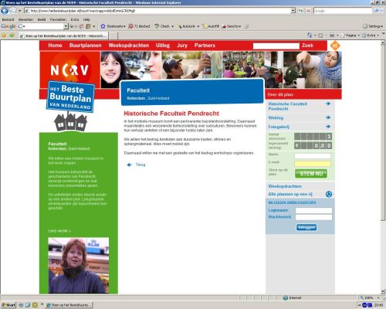Viewport: 386px width, 309px height.
Task: Click the blue arrow beside Fotogalerij
Action: click(328, 127)
